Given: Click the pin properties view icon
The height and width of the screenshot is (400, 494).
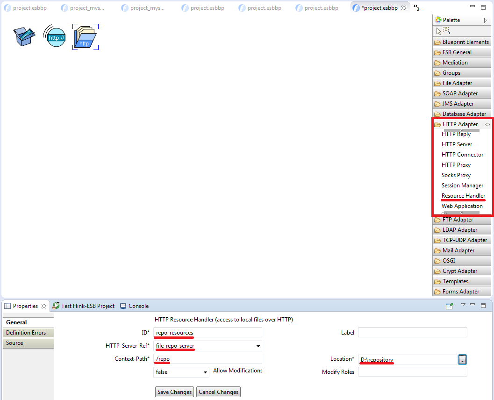Looking at the screenshot, I should click(x=449, y=306).
